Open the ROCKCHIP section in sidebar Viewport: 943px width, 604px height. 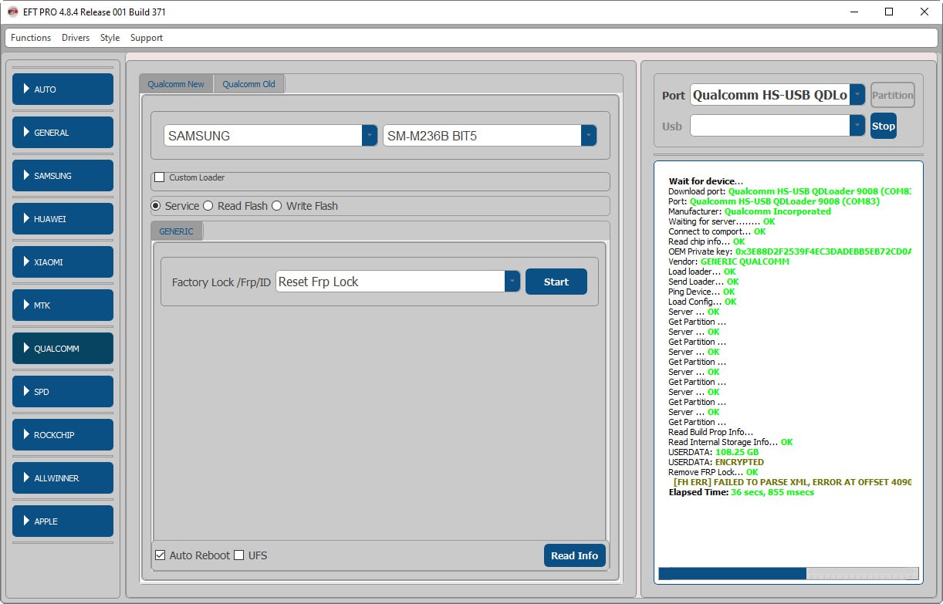coord(63,435)
